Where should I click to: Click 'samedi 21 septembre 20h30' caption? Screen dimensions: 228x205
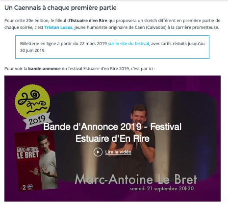click(x=162, y=189)
